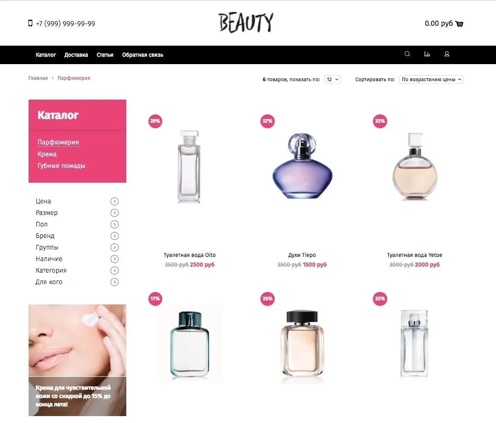Click the Главная breadcrumb link
Image resolution: width=496 pixels, height=423 pixels.
pyautogui.click(x=38, y=78)
